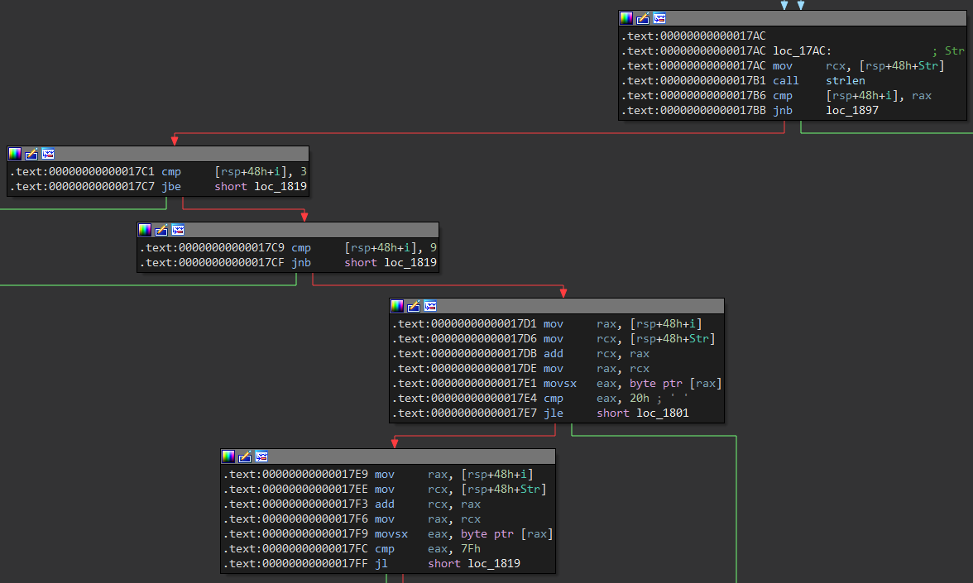Screen dimensions: 973x583
Task: Jump to loc_1897 from the jnb instruction
Action: [x=852, y=111]
